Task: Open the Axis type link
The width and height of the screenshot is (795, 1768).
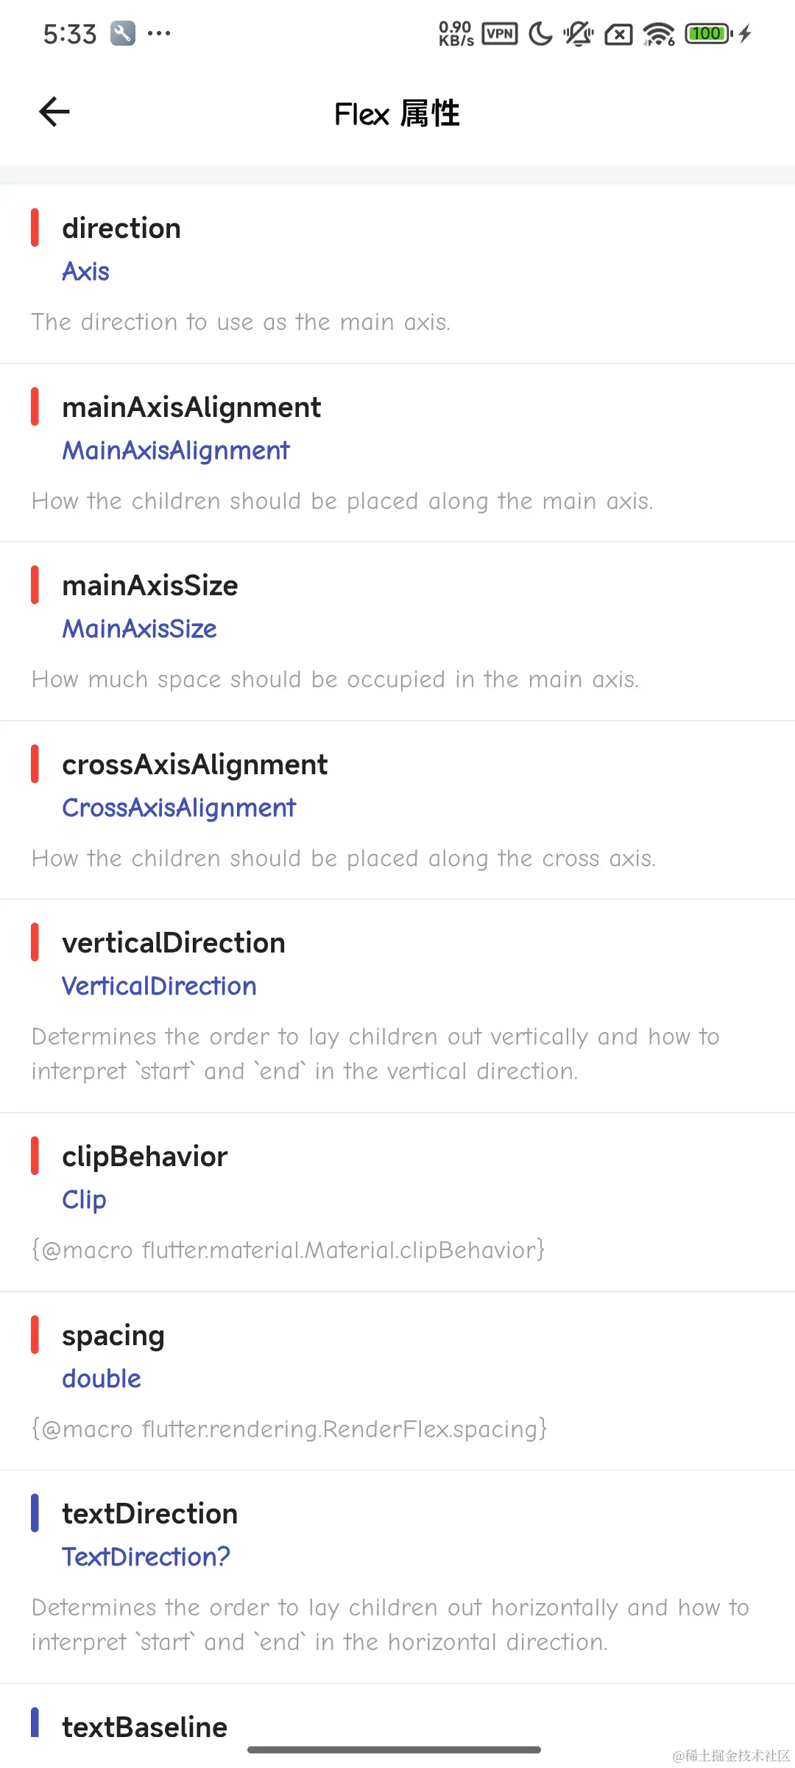Action: 86,272
